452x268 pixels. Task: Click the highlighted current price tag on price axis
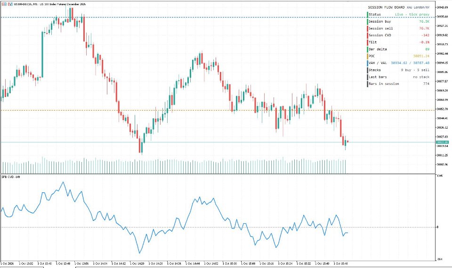pyautogui.click(x=442, y=142)
